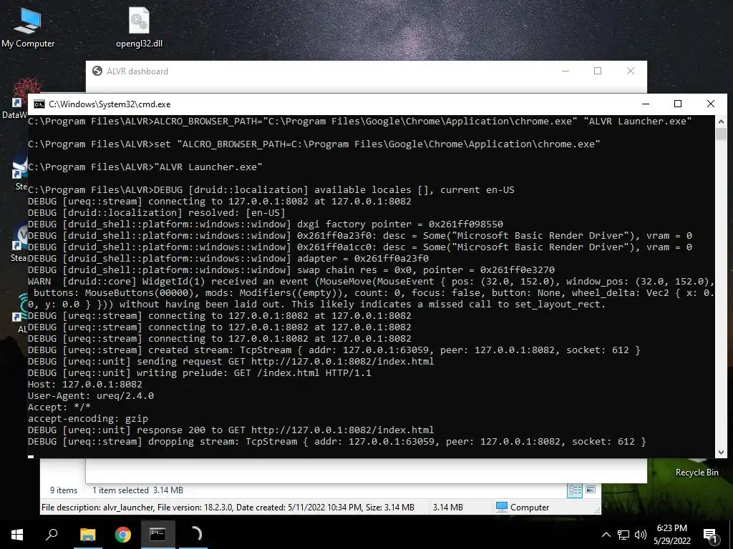Viewport: 733px width, 549px height.
Task: Click '1 item selected 3.14 MB' status text
Action: pos(137,490)
